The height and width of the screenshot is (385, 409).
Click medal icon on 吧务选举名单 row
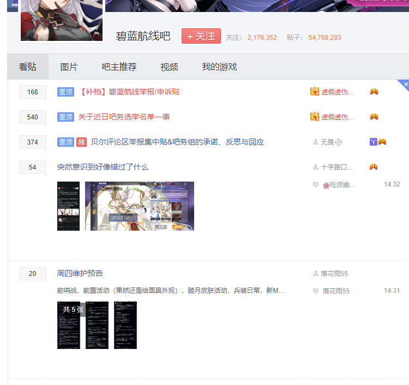pos(374,117)
